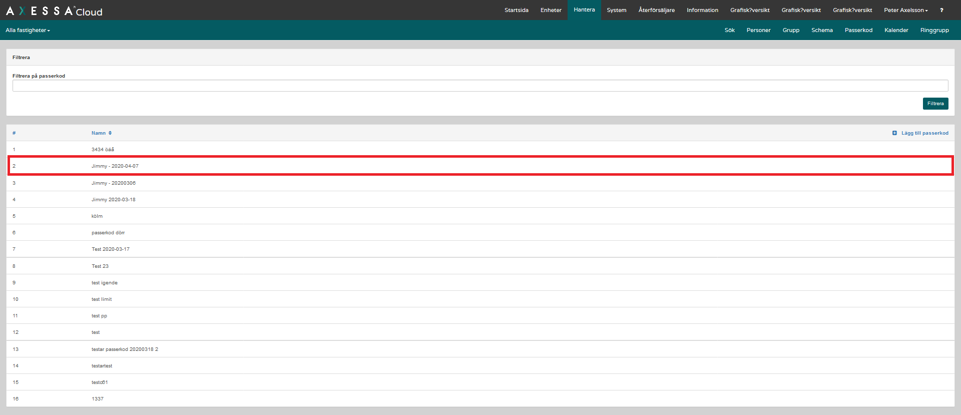The image size is (961, 415).
Task: Select passcode 'Jimmy - 20200306'
Action: 480,183
